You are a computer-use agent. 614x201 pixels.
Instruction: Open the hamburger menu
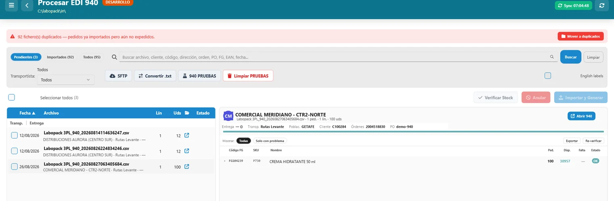pos(11,5)
